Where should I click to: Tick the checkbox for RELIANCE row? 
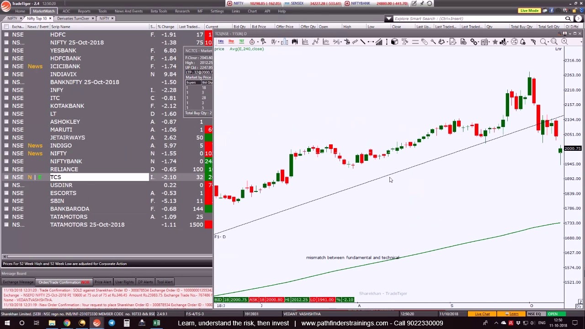tap(6, 169)
